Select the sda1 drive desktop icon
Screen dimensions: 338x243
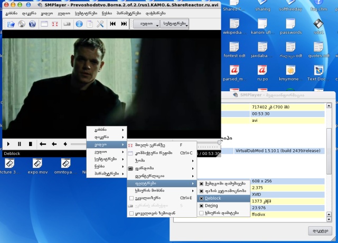(x=318, y=26)
